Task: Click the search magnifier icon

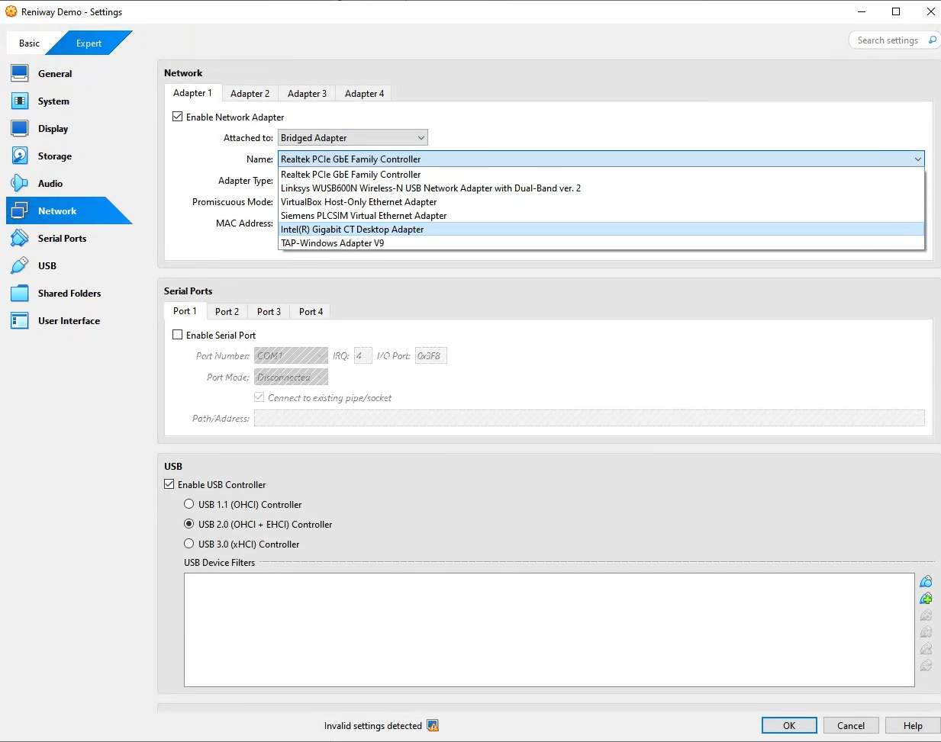Action: point(932,40)
